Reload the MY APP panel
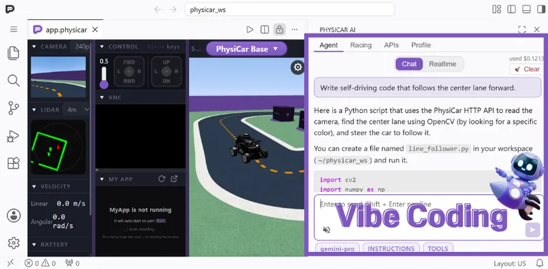Screen dimensions: 548x269 162,179
